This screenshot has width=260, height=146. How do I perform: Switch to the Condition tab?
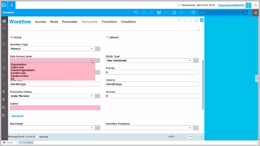coord(128,22)
